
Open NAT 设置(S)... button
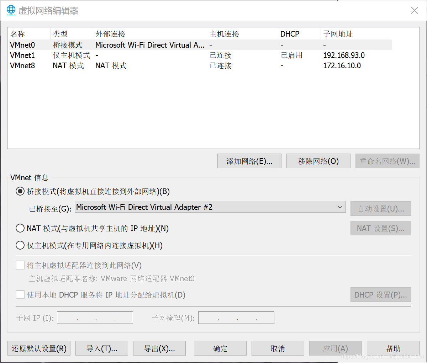tap(381, 228)
